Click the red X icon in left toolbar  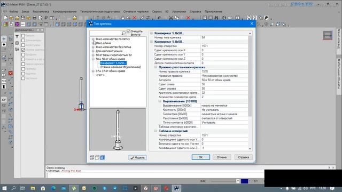[x=11, y=73]
